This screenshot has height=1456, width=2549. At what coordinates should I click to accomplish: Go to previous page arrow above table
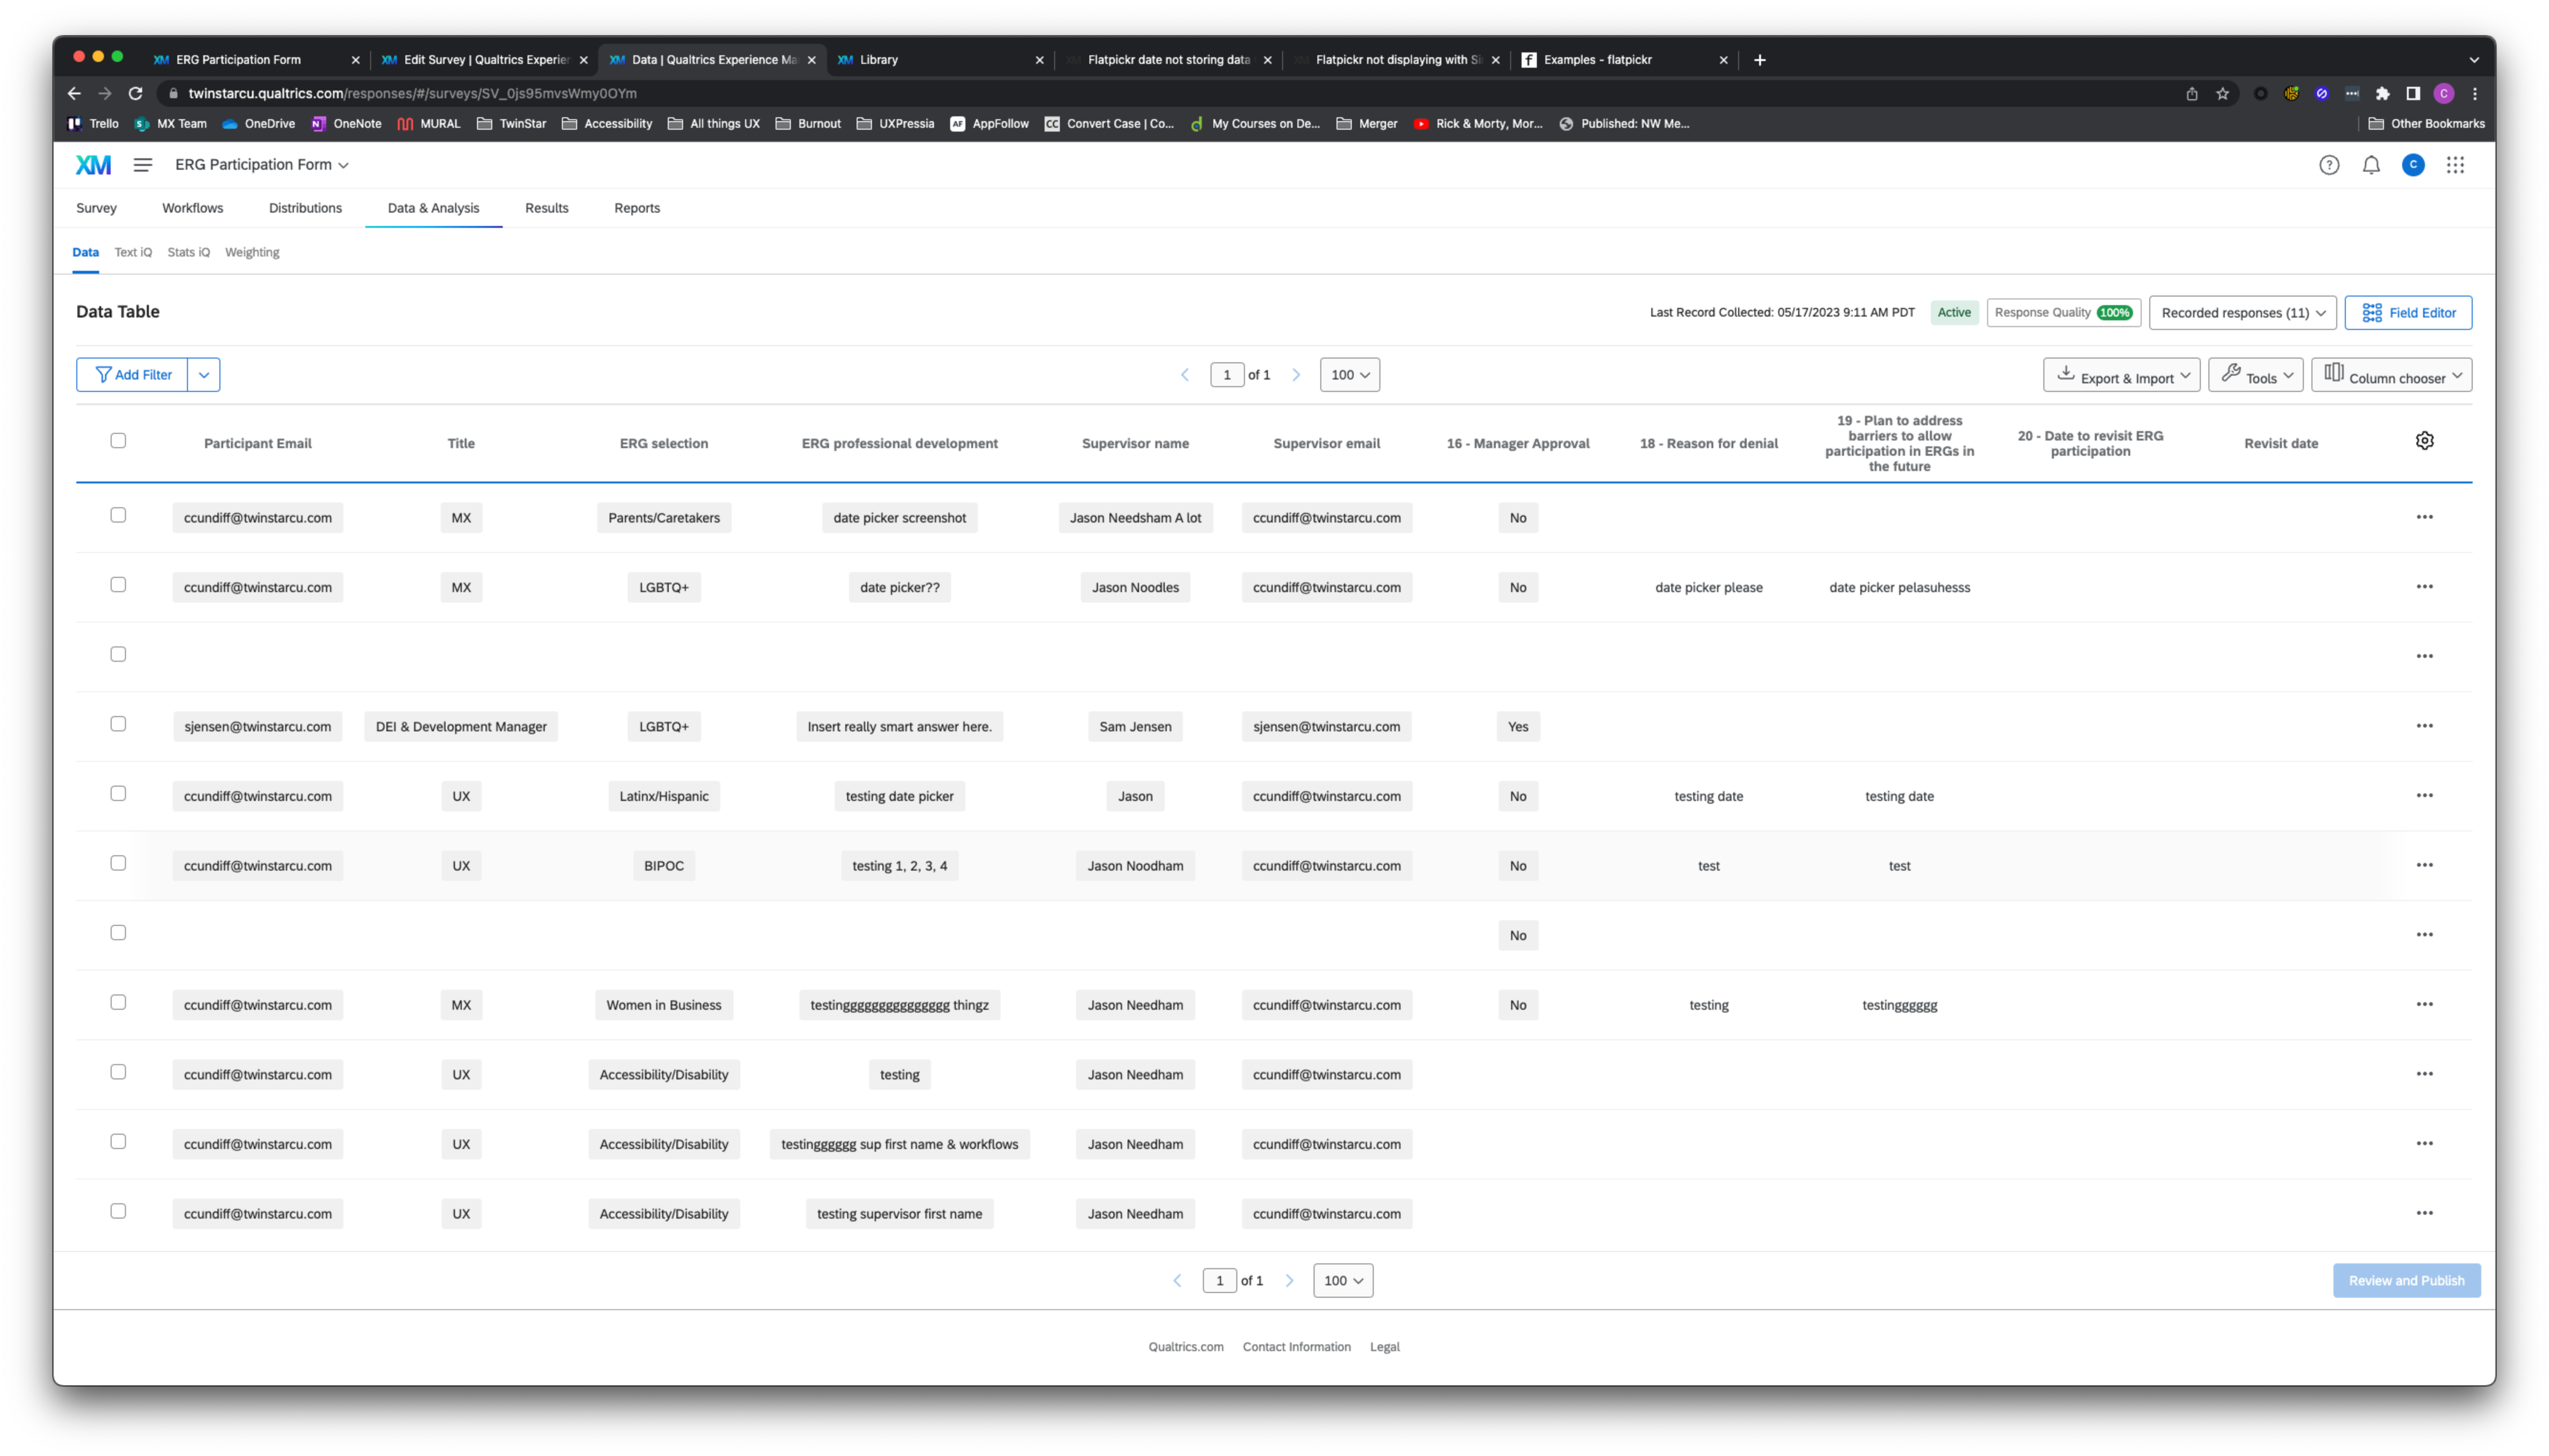pyautogui.click(x=1184, y=375)
